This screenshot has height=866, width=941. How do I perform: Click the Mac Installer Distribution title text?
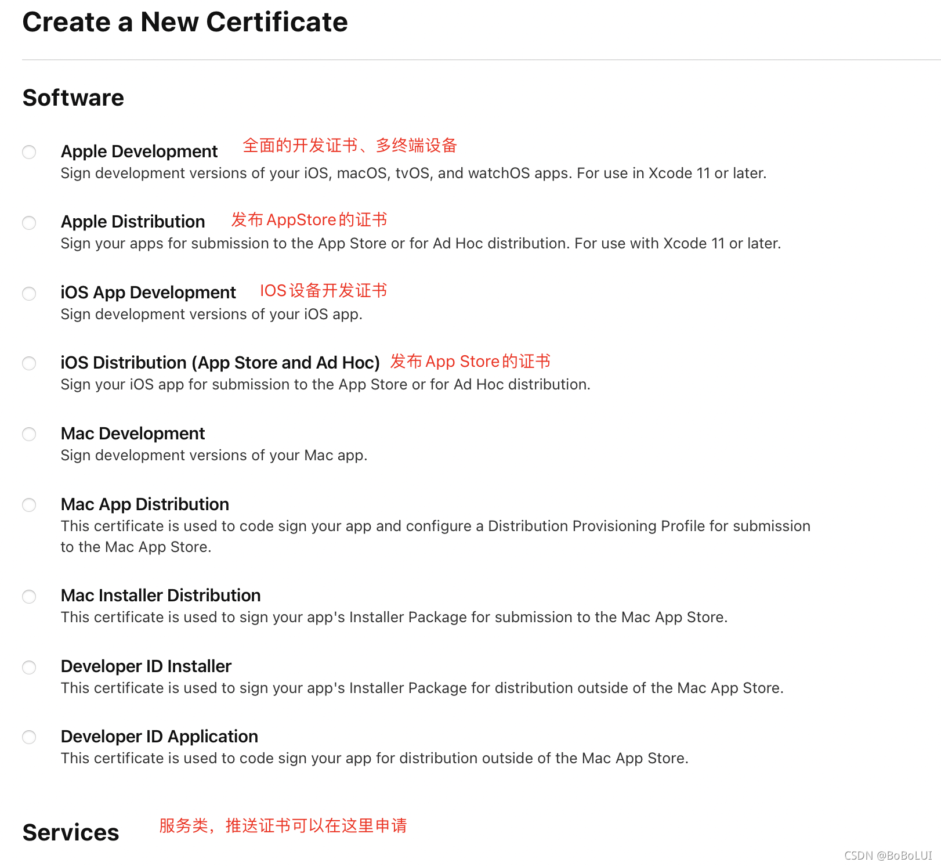click(x=161, y=596)
